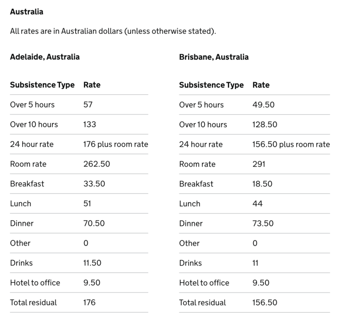Viewport: 344px width, 323px height.
Task: Click Adelaide Room rate value 262.50
Action: tap(97, 164)
